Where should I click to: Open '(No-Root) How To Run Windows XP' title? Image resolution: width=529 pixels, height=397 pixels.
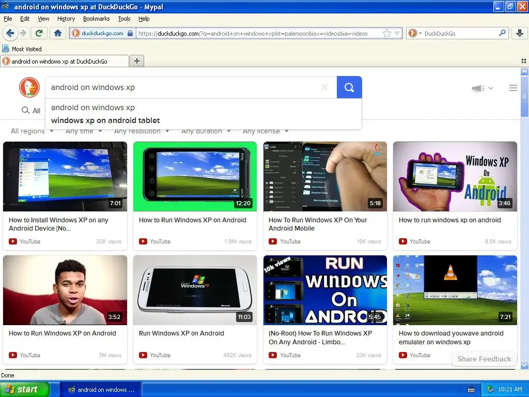point(320,338)
